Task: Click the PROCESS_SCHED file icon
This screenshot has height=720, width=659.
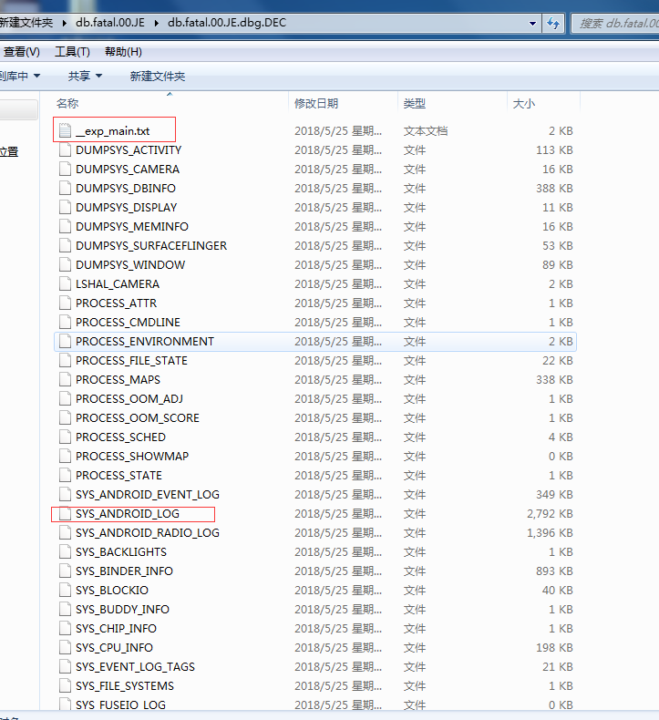Action: 66,437
